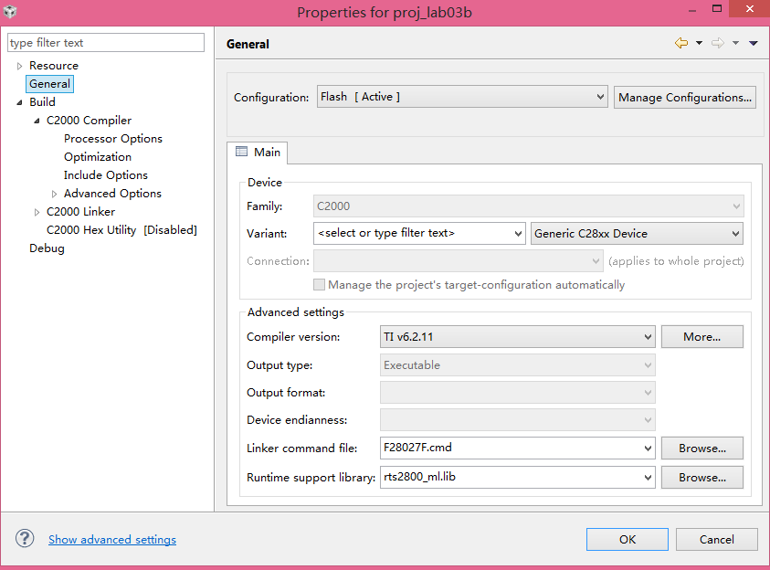The image size is (770, 570).
Task: Toggle automatic target-configuration management checkbox
Action: tap(319, 285)
